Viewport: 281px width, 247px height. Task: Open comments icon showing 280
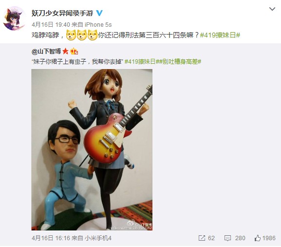click(x=235, y=238)
